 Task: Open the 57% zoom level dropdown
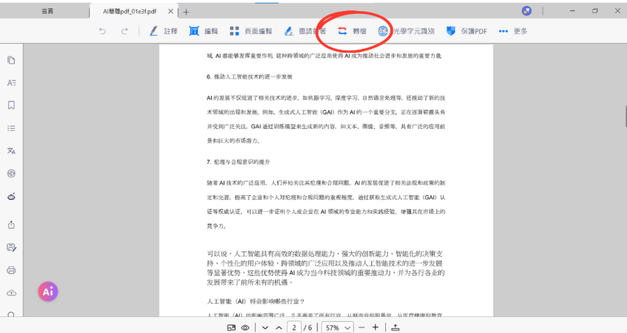tap(337, 327)
